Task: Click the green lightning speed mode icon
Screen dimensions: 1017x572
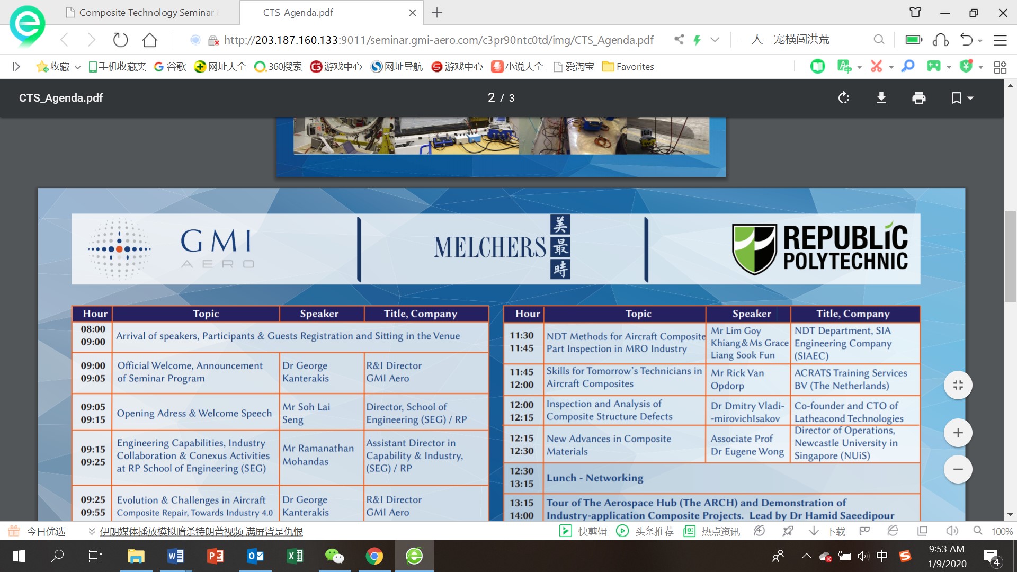Action: click(697, 40)
